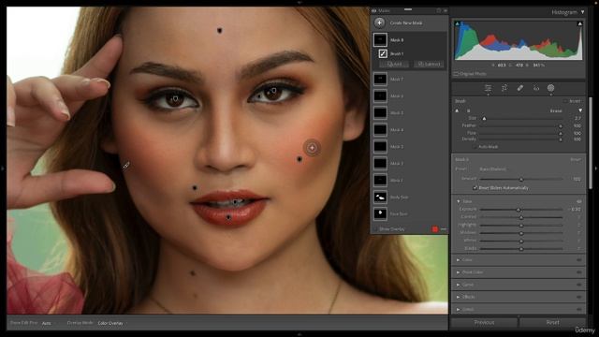Click the right panel vertical scrollbar

591,143
